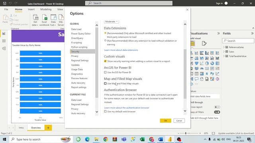Select the Format visual pen icon
Viewport: 255px width, 143px height.
[204, 43]
